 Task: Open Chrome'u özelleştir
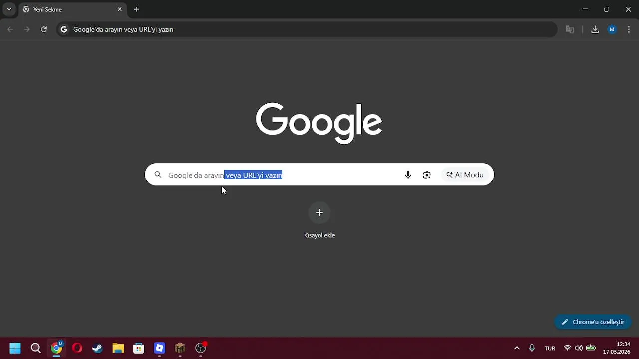coord(593,322)
